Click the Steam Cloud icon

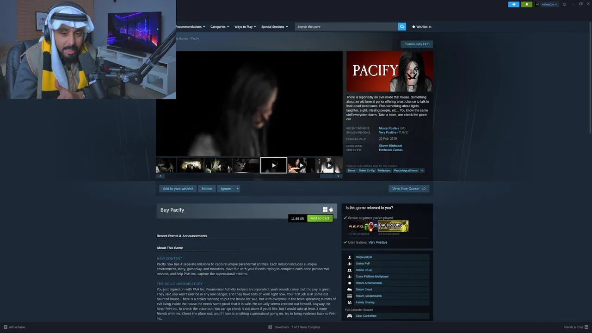350,290
